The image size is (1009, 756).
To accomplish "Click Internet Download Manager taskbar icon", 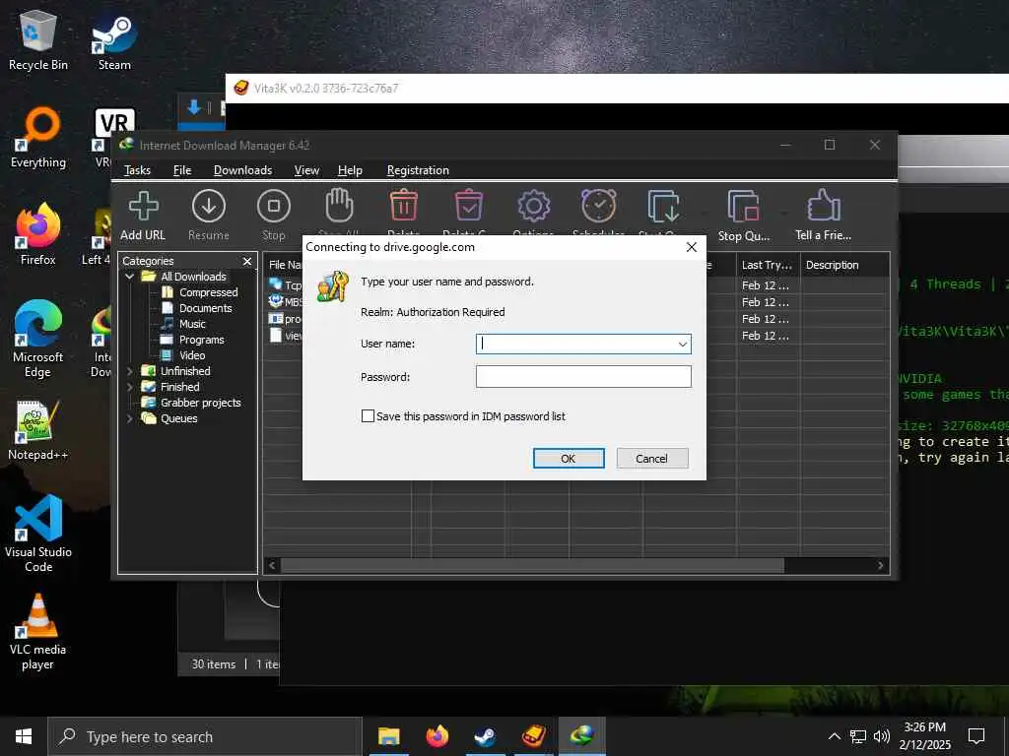I will (x=581, y=736).
